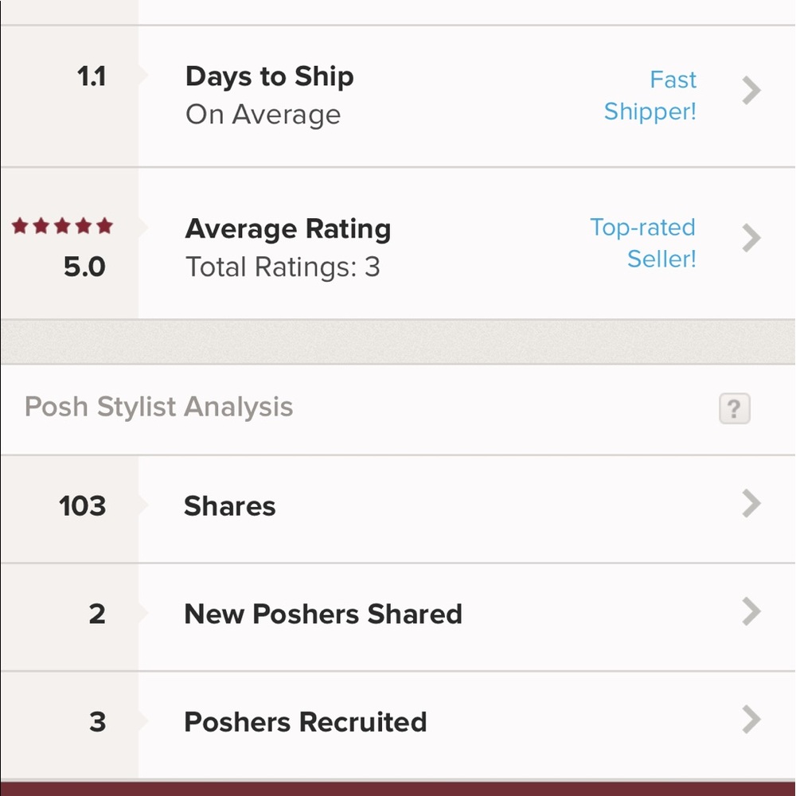This screenshot has width=796, height=796.
Task: Expand the Average Rating details chevron
Action: click(751, 238)
